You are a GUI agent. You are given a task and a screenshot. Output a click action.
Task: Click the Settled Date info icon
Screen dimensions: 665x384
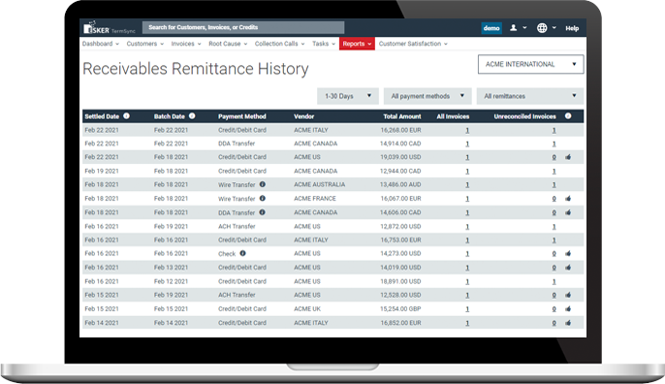click(126, 115)
